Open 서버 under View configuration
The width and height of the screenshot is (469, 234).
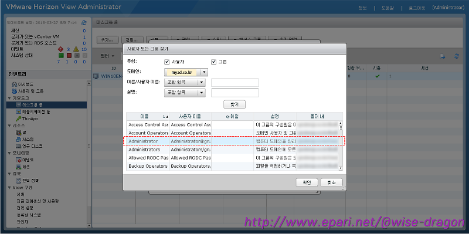click(x=21, y=194)
